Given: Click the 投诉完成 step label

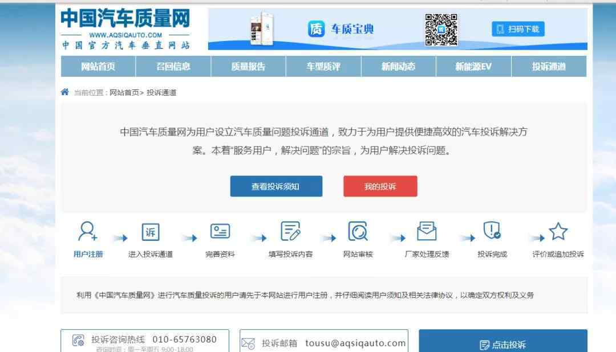Looking at the screenshot, I should click(492, 254).
